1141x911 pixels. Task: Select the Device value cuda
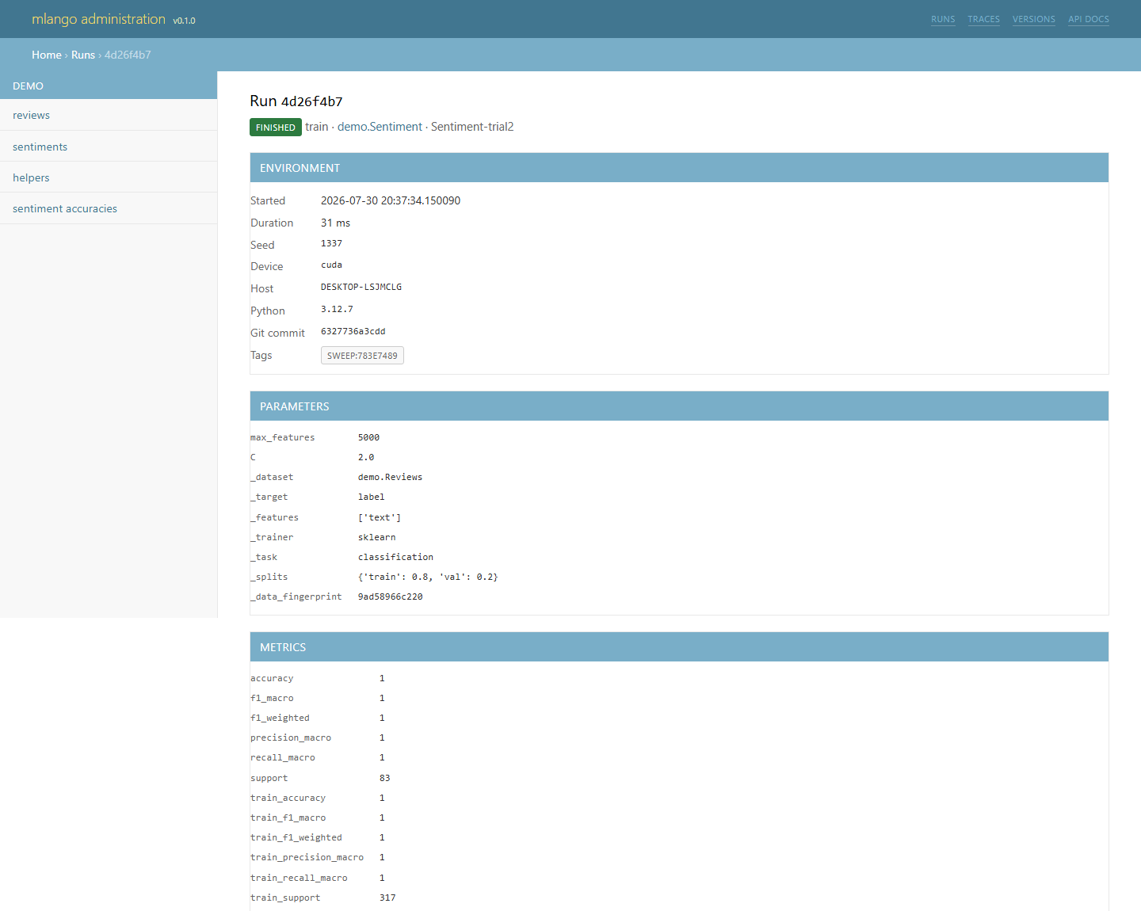point(331,265)
